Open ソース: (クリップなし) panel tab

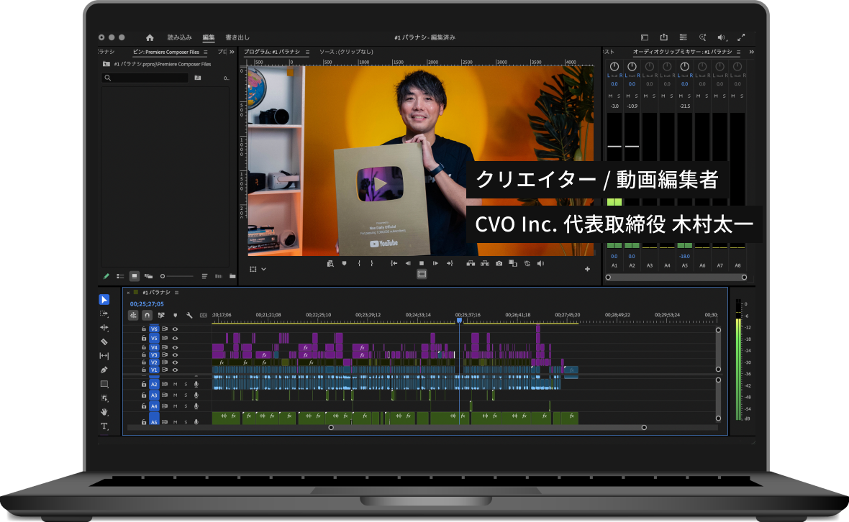(346, 52)
